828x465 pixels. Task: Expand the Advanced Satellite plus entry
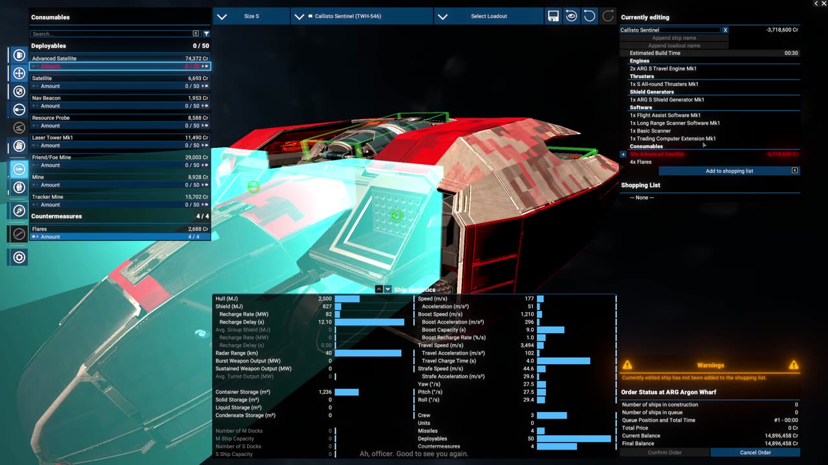tap(623, 154)
